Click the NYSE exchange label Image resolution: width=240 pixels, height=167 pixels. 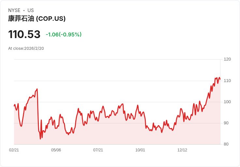point(14,10)
